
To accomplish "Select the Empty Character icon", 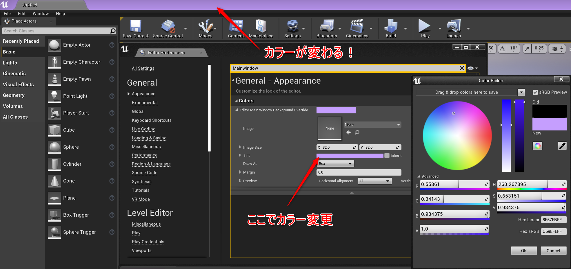I will [54, 62].
